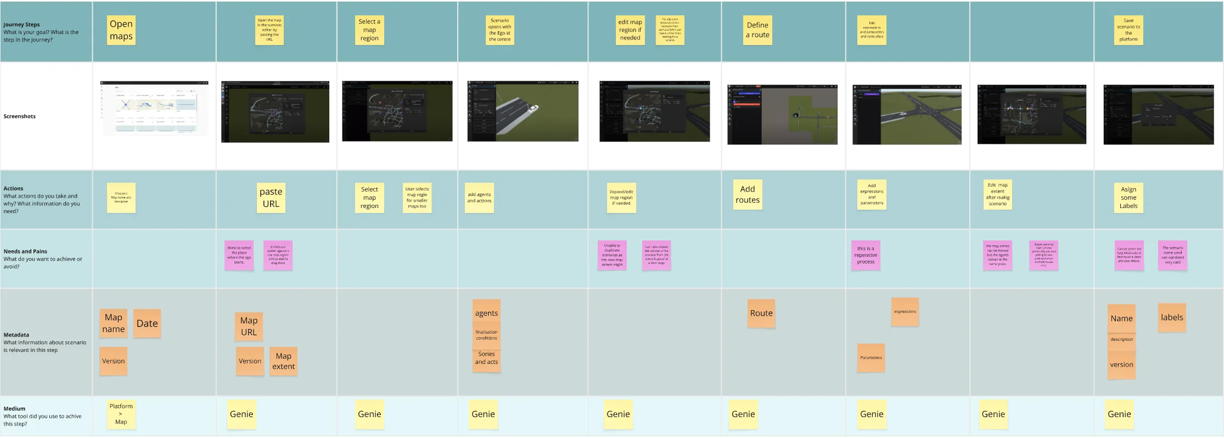Select the 'Metadata' row label
The image size is (1224, 438).
16,335
